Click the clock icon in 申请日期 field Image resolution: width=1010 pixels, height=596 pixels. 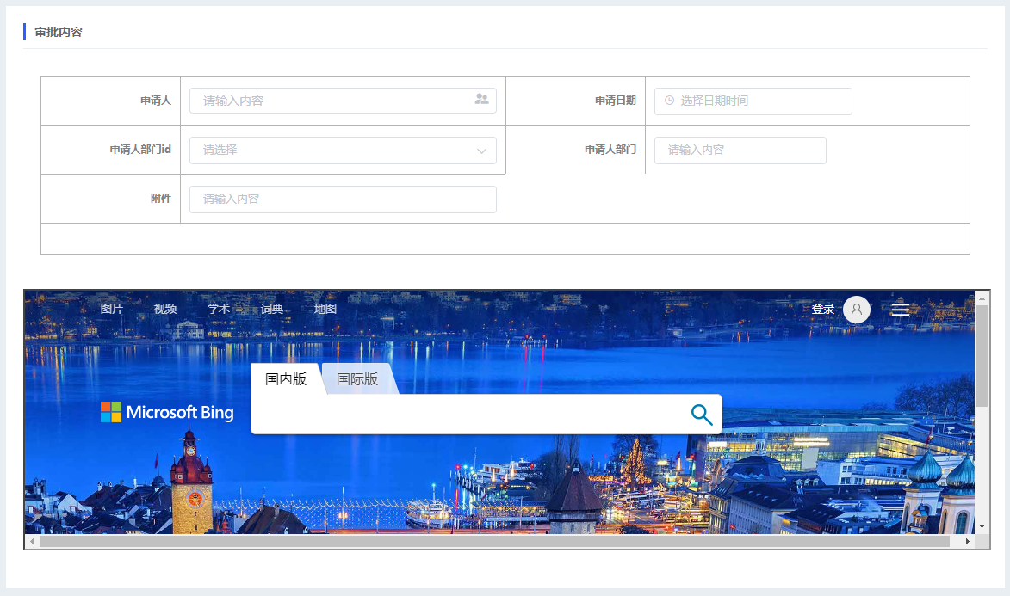pos(669,101)
